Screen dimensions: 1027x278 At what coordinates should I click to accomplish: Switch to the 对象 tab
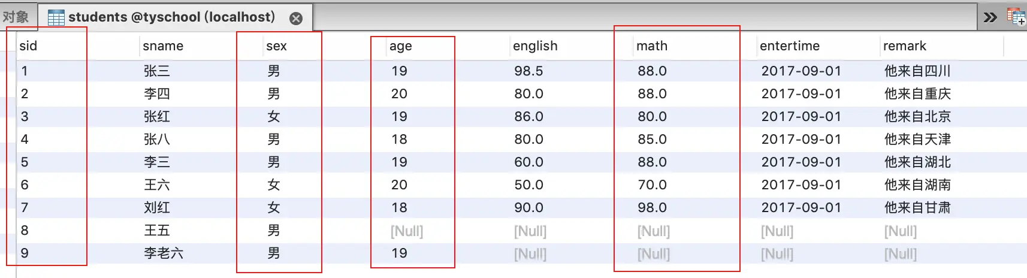(16, 17)
